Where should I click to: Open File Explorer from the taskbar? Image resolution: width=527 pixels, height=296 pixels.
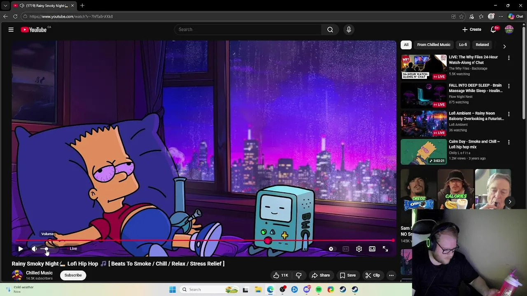(258, 289)
